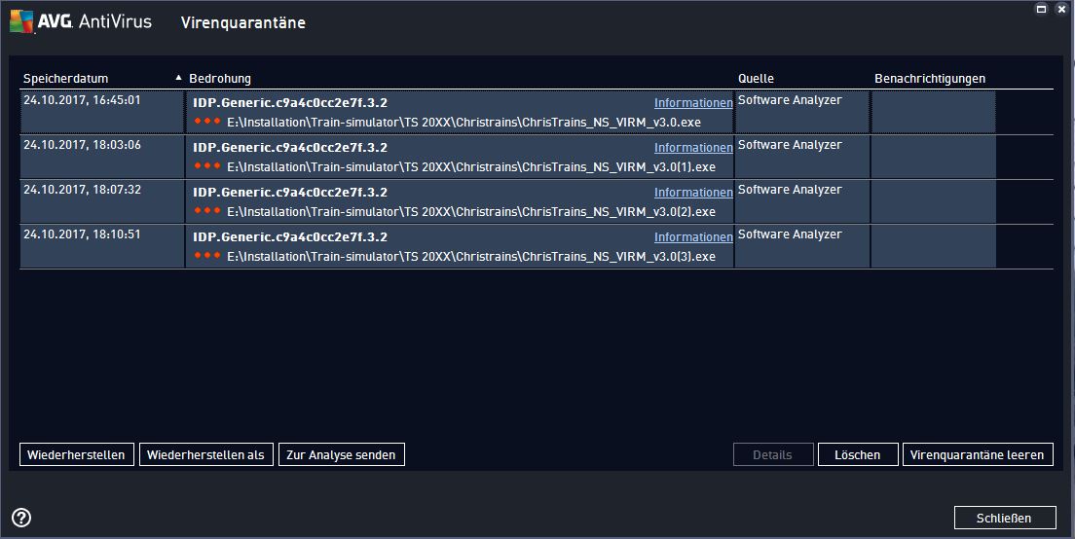Click IDP.Generic threat name in 18:03:06 row
The height and width of the screenshot is (539, 1075).
[x=290, y=147]
